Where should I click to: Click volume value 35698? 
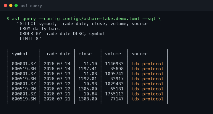coord(117,69)
